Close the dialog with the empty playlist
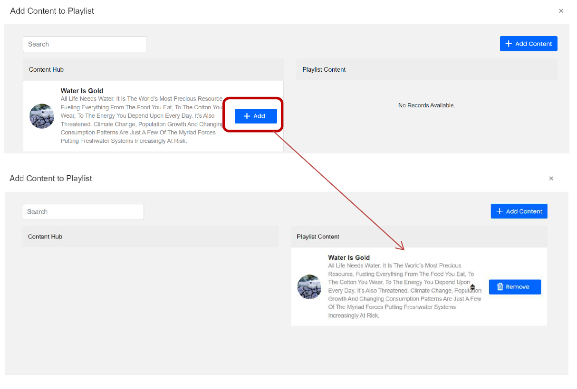577x389 pixels. (561, 11)
